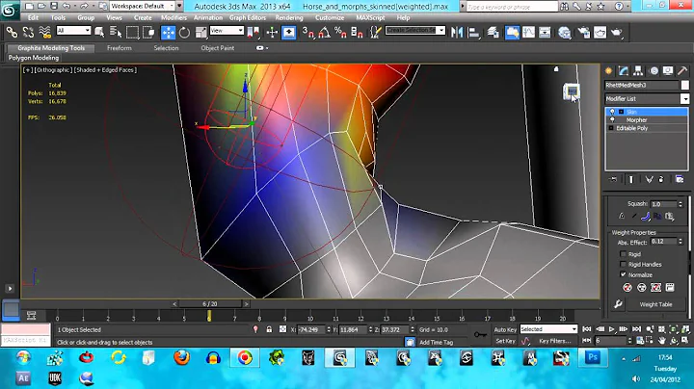Switch to the Motion command panel tab
The height and width of the screenshot is (389, 694).
(x=654, y=70)
